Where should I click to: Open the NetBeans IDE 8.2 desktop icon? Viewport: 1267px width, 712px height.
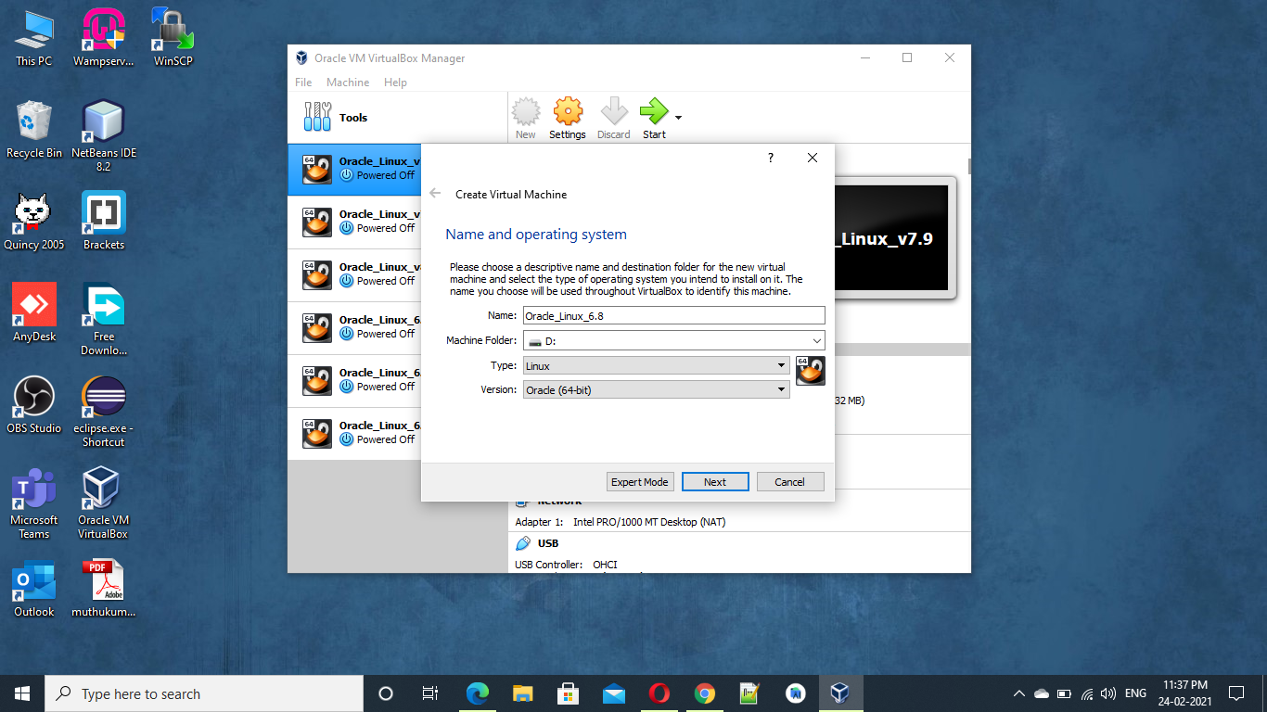[103, 135]
